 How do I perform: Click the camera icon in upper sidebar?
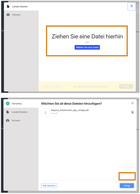pyautogui.click(x=8, y=15)
